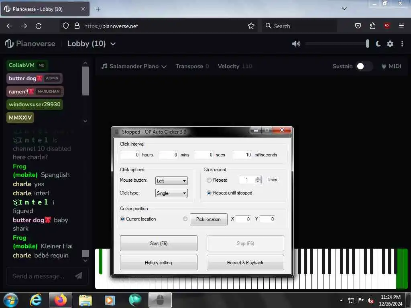Click the user list scroll-up arrow

pos(85,63)
